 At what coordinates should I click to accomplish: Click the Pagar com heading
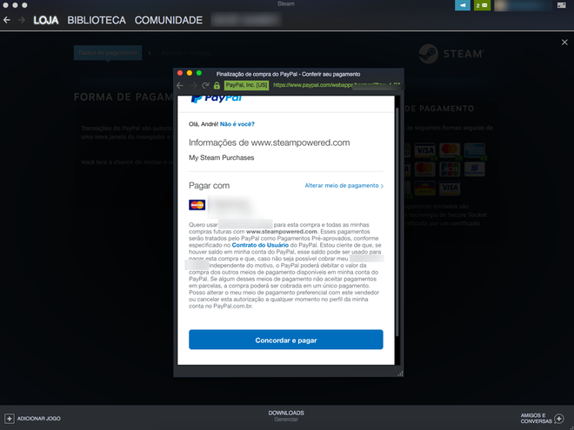(x=209, y=185)
